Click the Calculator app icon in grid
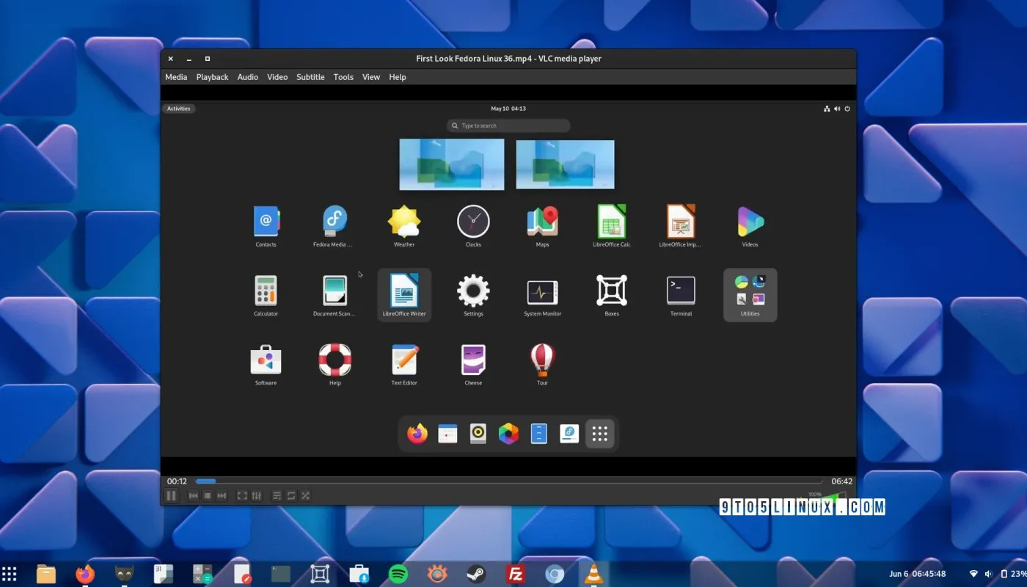Screen dimensions: 1027x587 tap(266, 291)
